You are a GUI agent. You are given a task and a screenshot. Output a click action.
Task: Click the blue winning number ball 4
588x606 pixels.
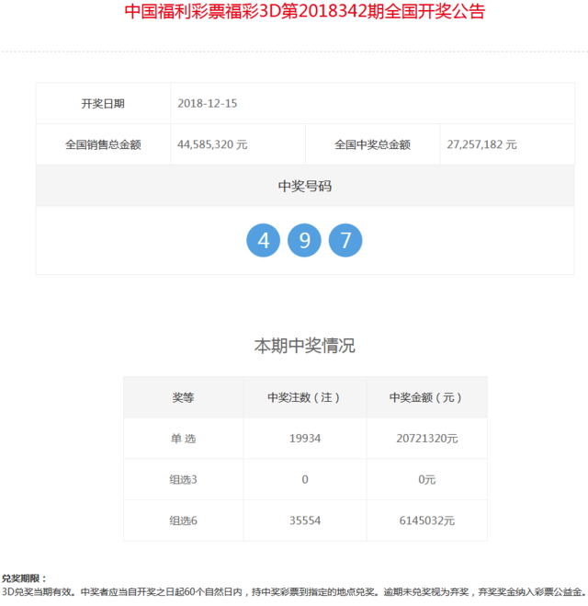(264, 240)
